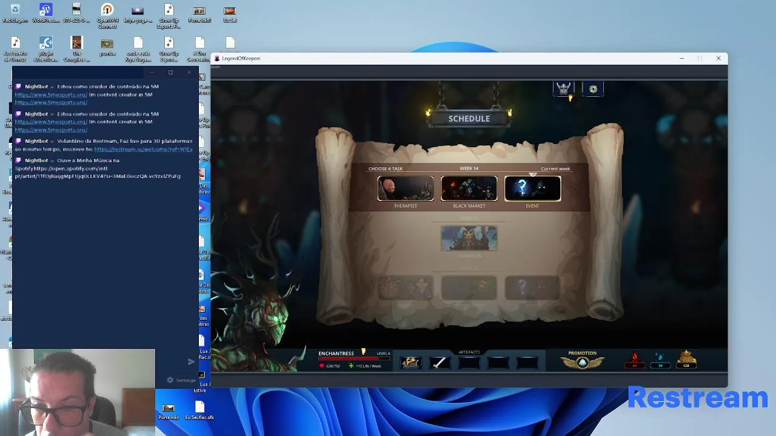This screenshot has width=776, height=436.
Task: Choose the Therapist task card
Action: pos(406,189)
